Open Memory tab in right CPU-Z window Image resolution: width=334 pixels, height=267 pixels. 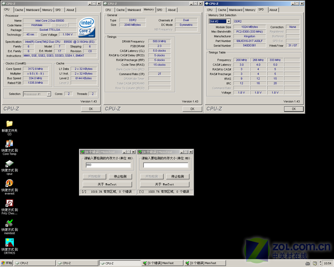click(250, 10)
